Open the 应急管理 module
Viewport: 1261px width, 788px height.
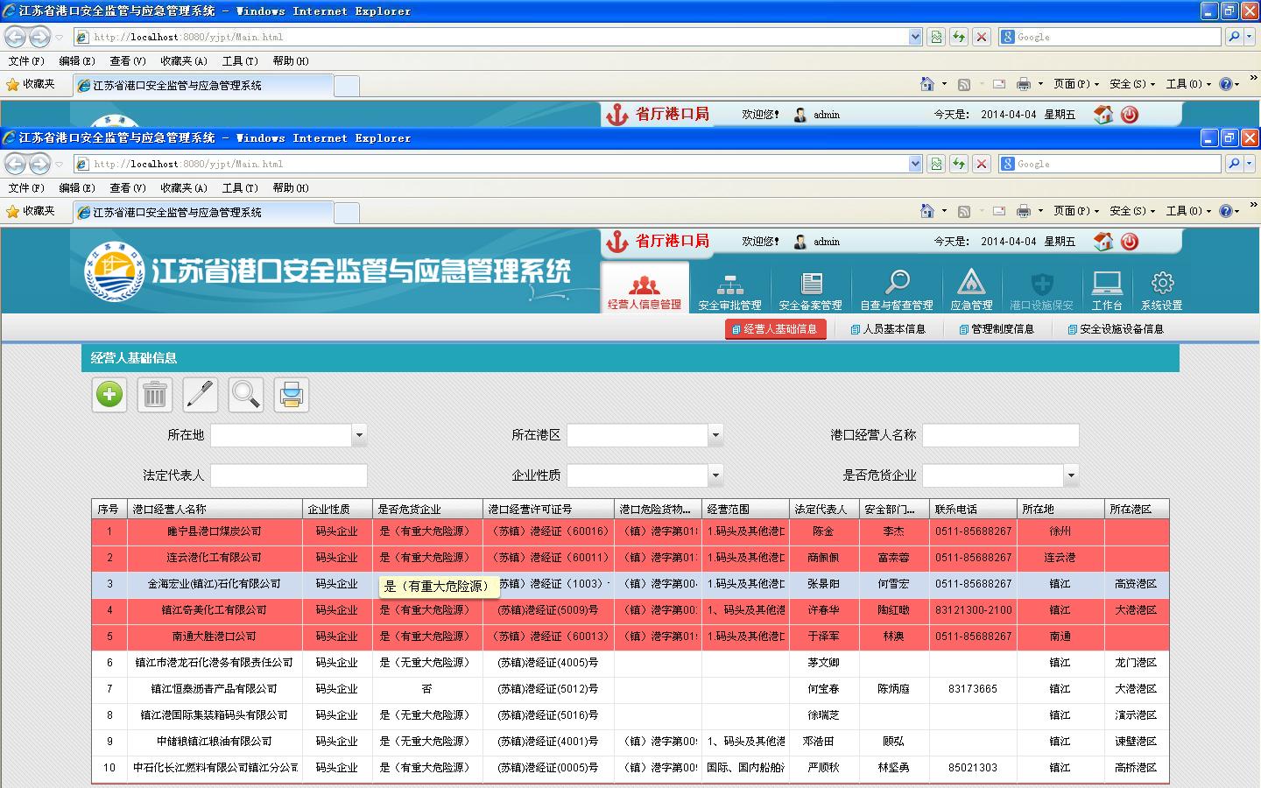971,290
